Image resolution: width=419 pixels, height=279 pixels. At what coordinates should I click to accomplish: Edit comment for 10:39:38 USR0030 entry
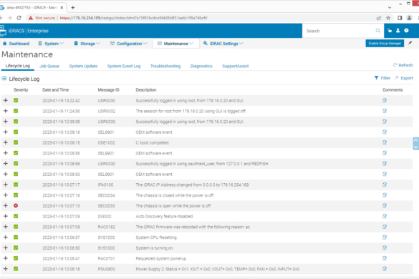click(385, 122)
